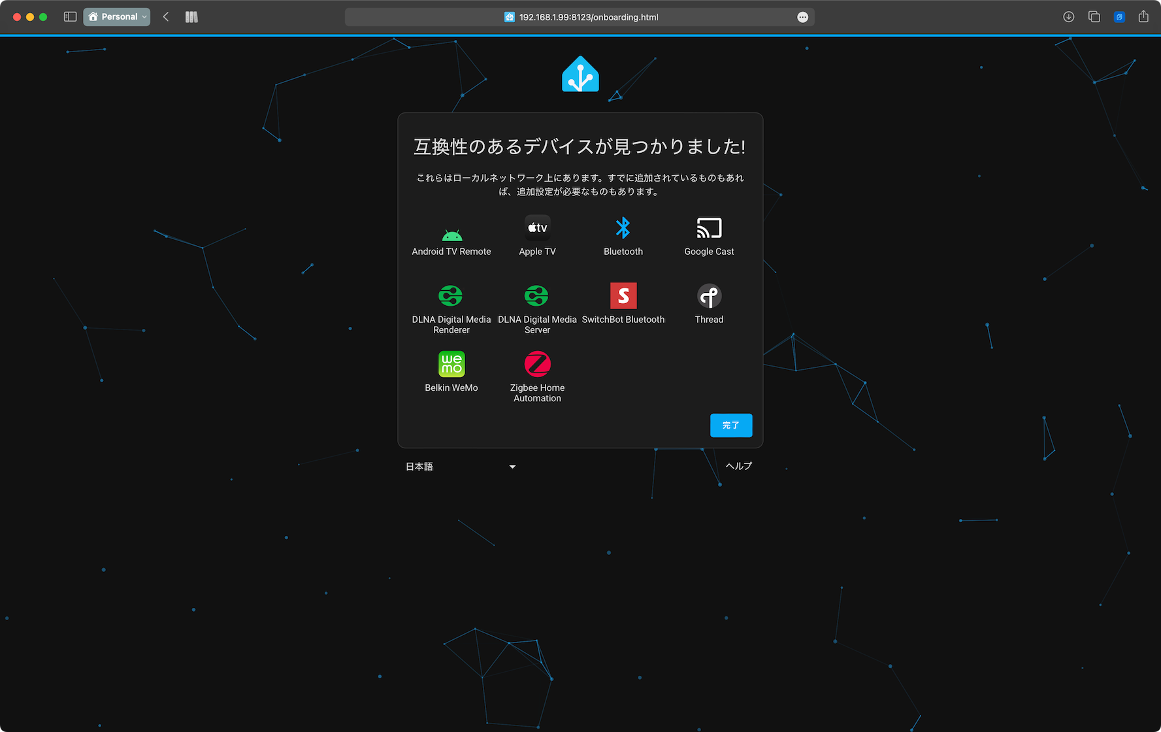
Task: Go back to the previous page
Action: pos(166,17)
